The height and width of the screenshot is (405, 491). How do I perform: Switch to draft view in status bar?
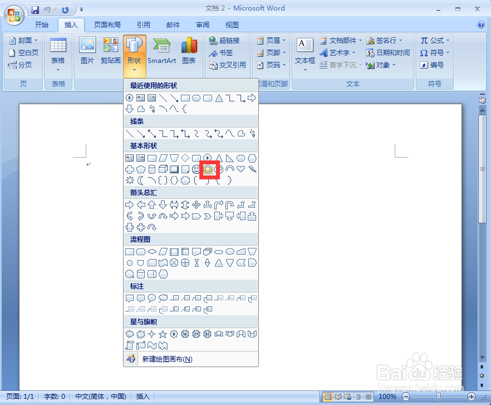click(369, 397)
